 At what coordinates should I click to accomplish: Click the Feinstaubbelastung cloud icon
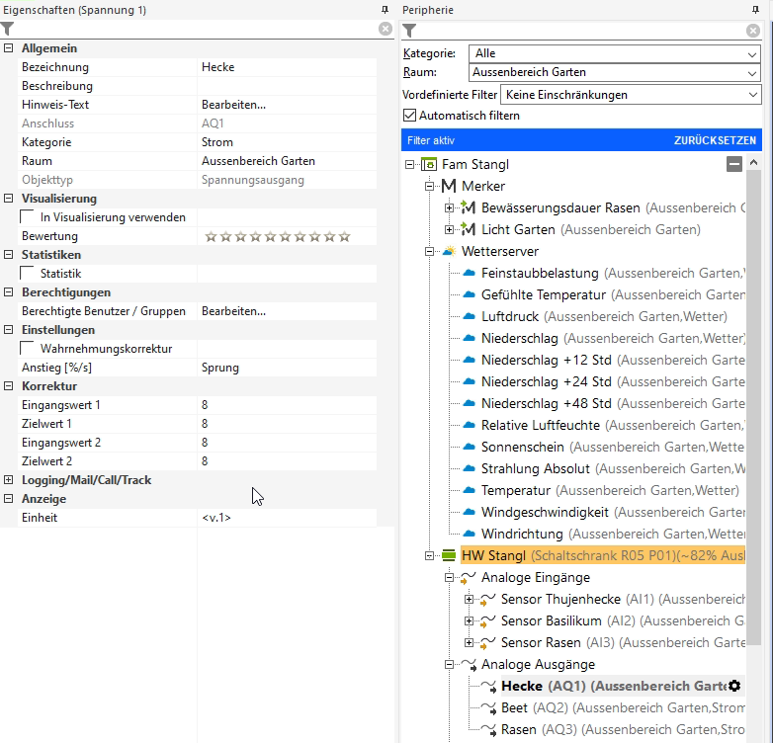point(469,273)
